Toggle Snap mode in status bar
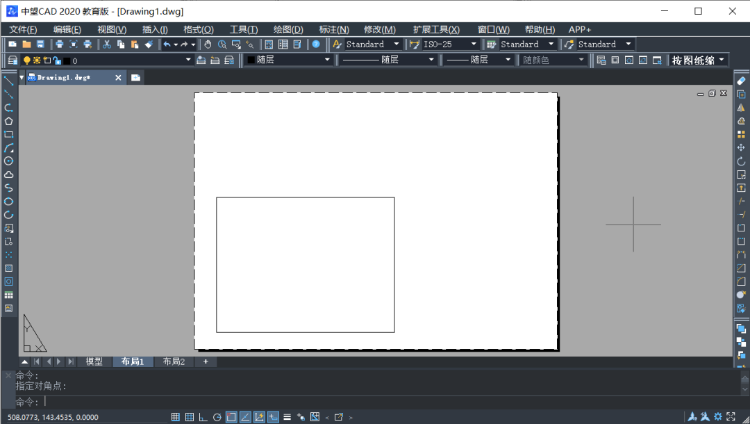Viewport: 750px width, 424px height. [x=176, y=417]
